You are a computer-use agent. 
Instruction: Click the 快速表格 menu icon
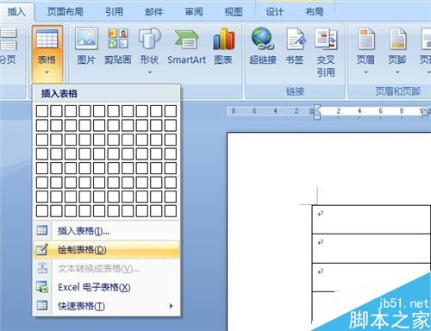(x=42, y=305)
